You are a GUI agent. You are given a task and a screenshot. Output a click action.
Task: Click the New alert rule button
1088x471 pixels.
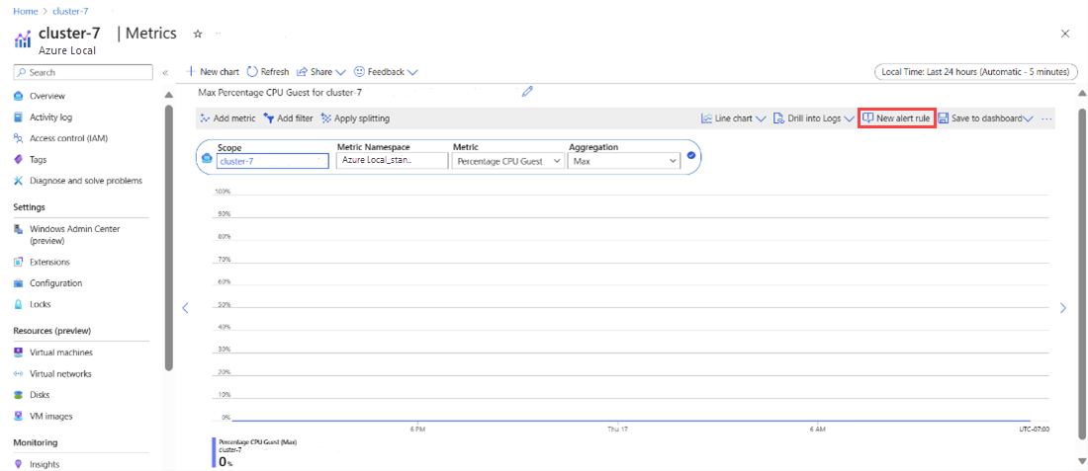click(x=896, y=118)
